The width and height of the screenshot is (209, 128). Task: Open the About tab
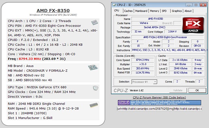[188, 11]
